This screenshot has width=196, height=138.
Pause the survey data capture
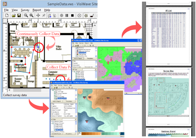coord(67,15)
